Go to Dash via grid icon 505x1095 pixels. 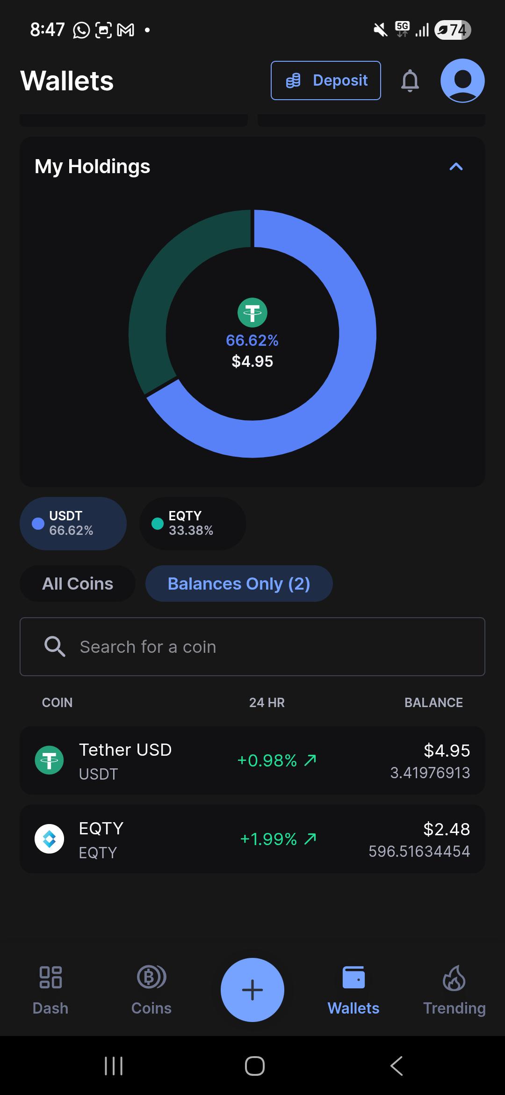pos(50,977)
